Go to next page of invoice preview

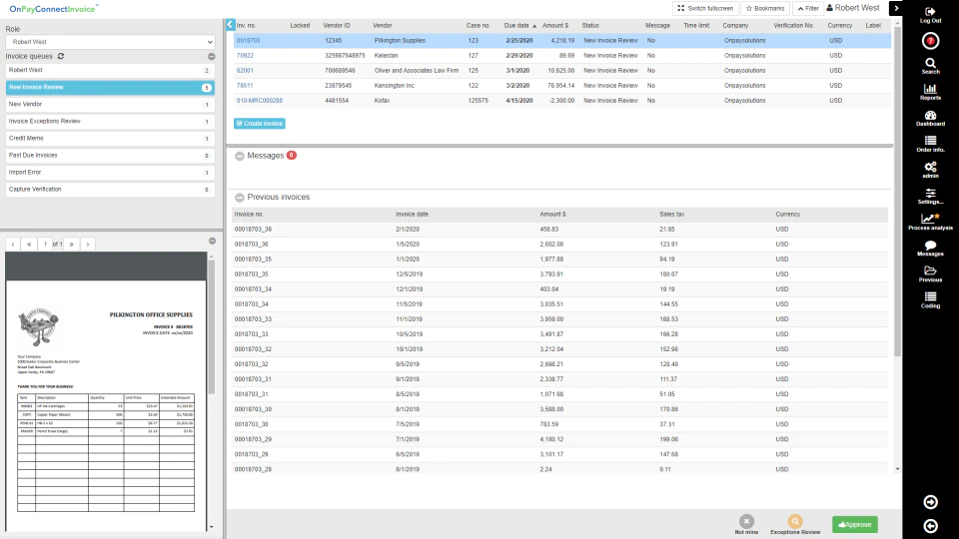[72, 245]
